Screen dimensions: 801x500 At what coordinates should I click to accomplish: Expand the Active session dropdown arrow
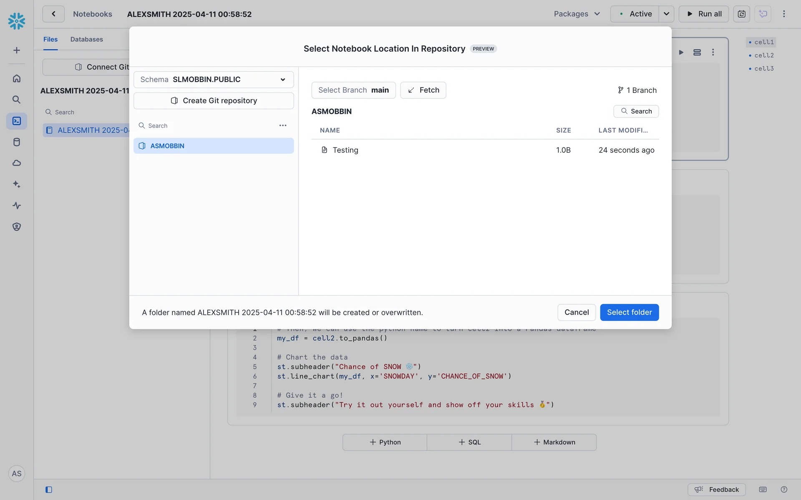[x=666, y=14]
